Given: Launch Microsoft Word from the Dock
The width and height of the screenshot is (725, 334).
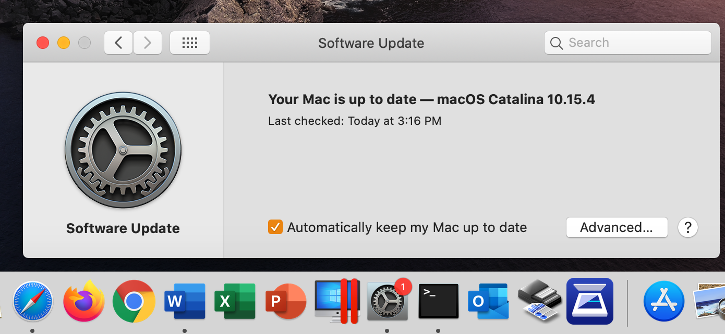Looking at the screenshot, I should (185, 301).
